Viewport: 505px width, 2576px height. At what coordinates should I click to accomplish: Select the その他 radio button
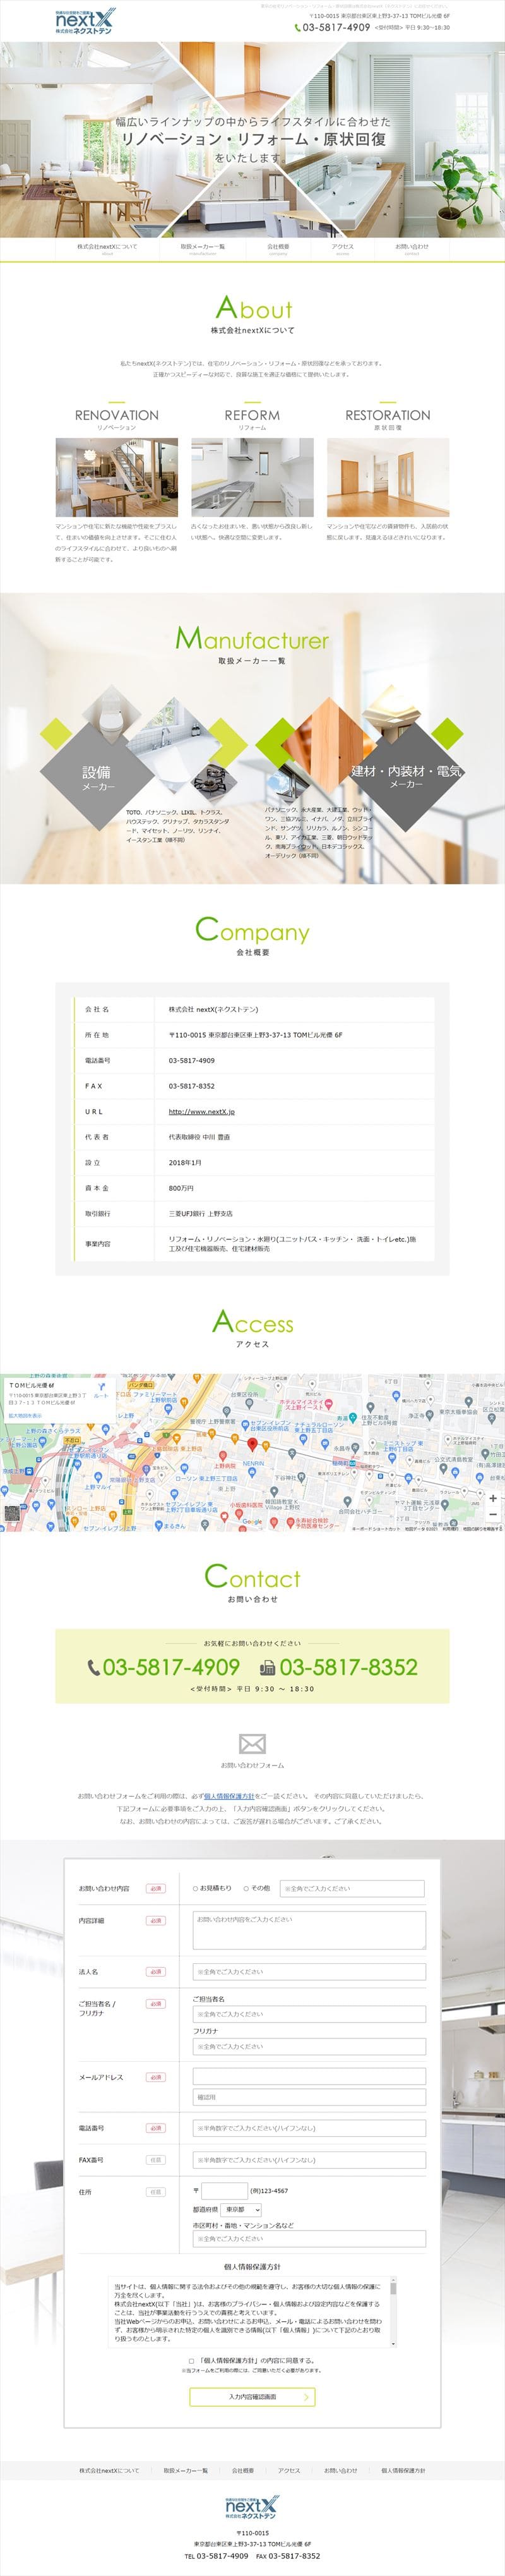246,1888
